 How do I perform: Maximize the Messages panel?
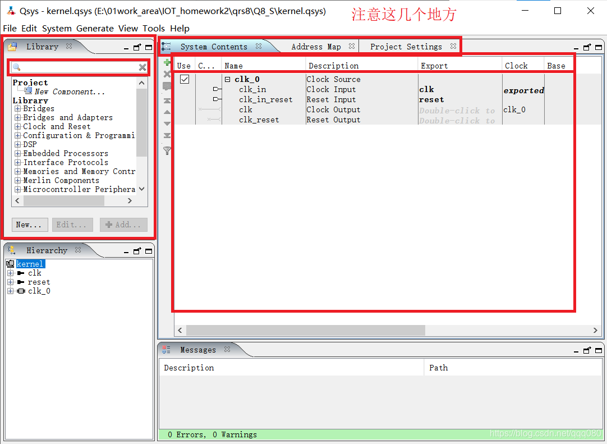coord(599,350)
